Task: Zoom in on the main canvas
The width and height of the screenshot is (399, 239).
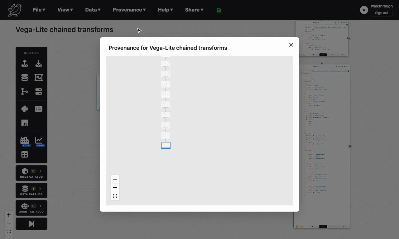Action: click(9, 215)
